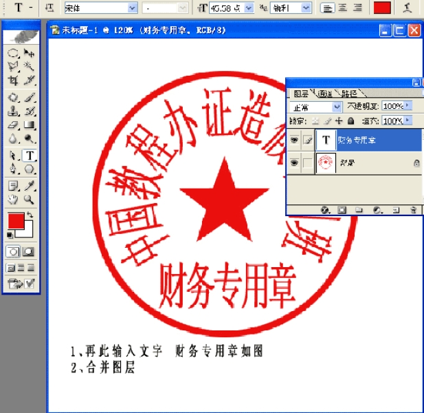Open the font size dropdown
This screenshot has height=413, width=424.
[x=249, y=8]
